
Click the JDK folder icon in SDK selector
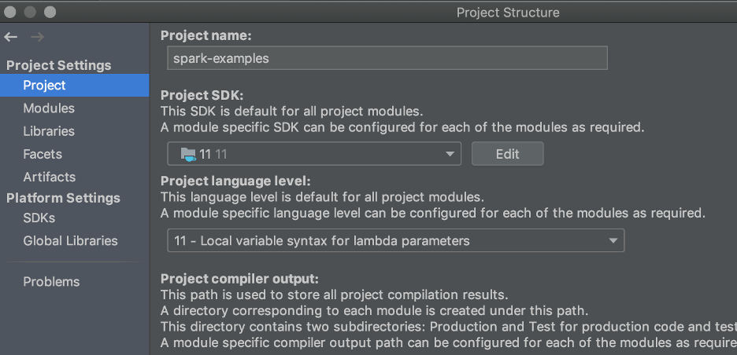188,154
